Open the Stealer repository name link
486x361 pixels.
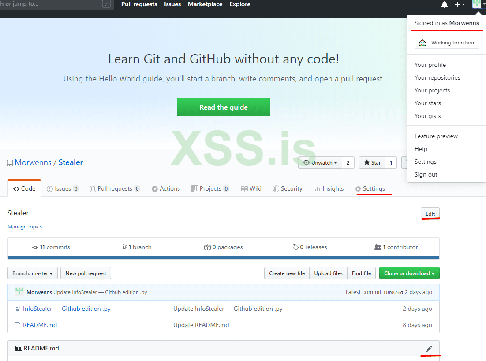tap(71, 163)
